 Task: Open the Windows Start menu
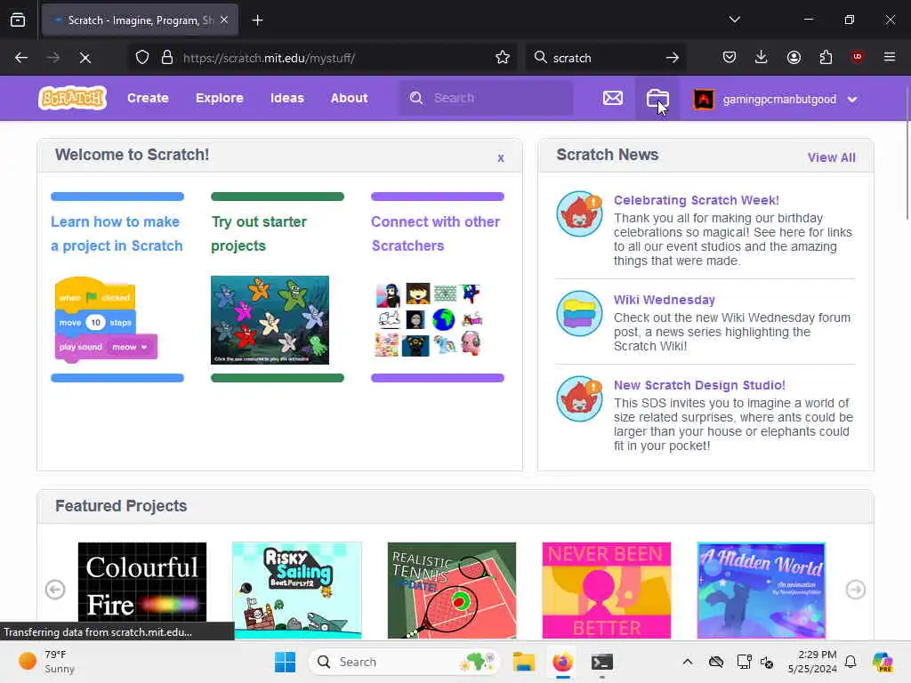tap(285, 662)
